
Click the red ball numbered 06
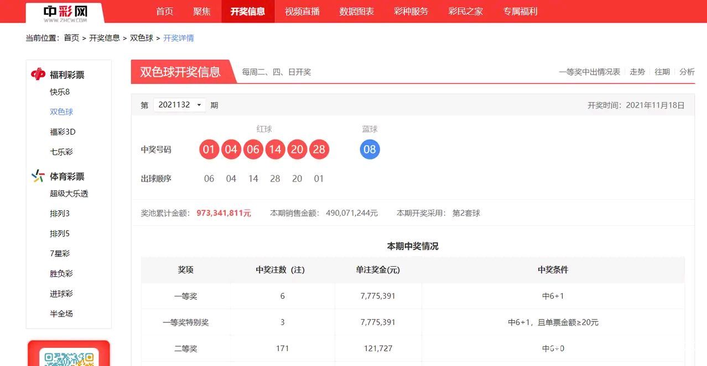(x=253, y=150)
